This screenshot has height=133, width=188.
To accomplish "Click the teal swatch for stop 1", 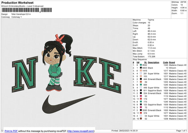I will point(141,65).
